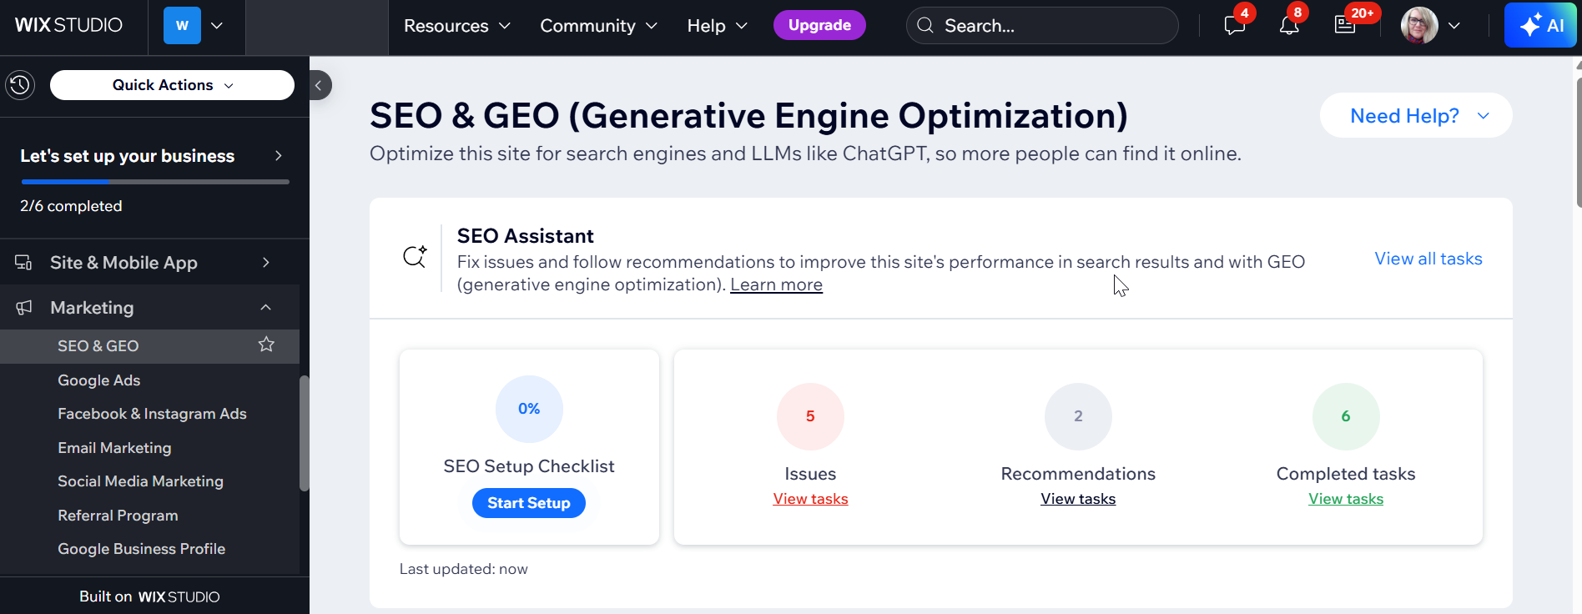This screenshot has width=1582, height=614.
Task: Click the business setup progress bar
Action: (154, 181)
